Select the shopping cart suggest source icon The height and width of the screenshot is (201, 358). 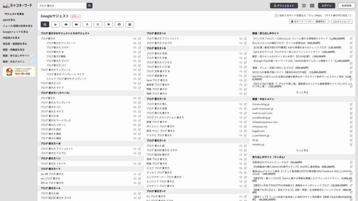108,24
